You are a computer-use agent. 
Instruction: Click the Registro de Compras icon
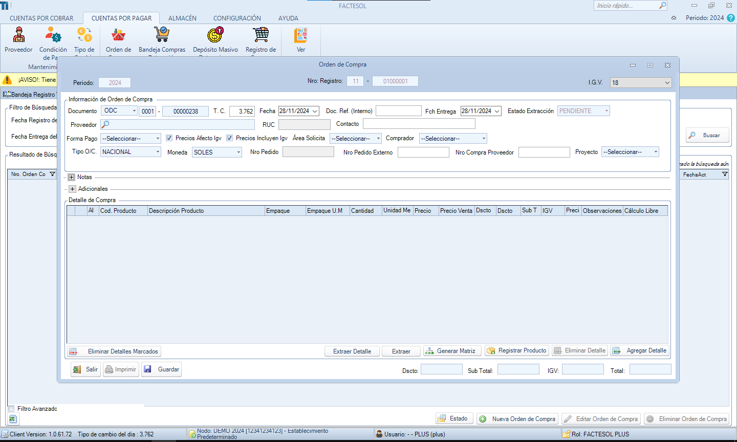tap(261, 35)
